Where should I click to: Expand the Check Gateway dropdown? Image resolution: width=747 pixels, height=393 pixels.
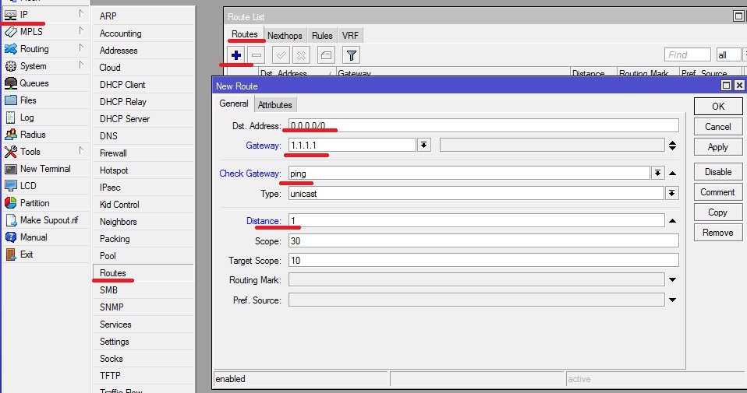[657, 174]
